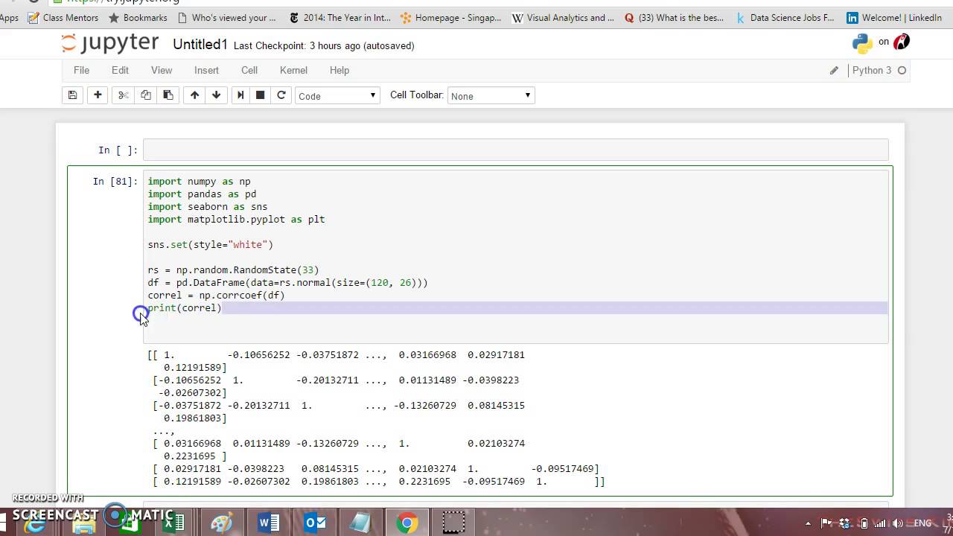The width and height of the screenshot is (953, 536).
Task: Open the cell type Code dropdown
Action: pos(337,95)
